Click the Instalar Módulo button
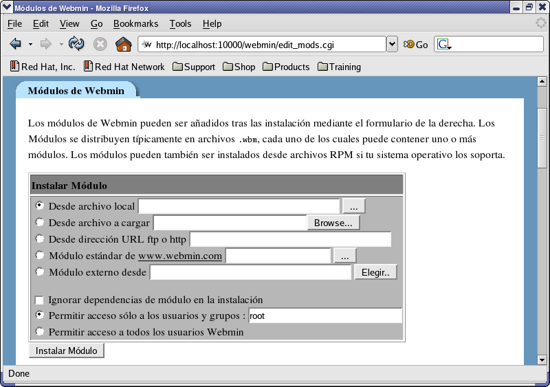The image size is (550, 387). (x=66, y=351)
